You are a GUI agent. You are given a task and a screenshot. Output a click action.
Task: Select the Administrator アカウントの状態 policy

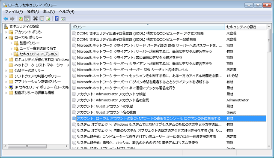point(111,94)
